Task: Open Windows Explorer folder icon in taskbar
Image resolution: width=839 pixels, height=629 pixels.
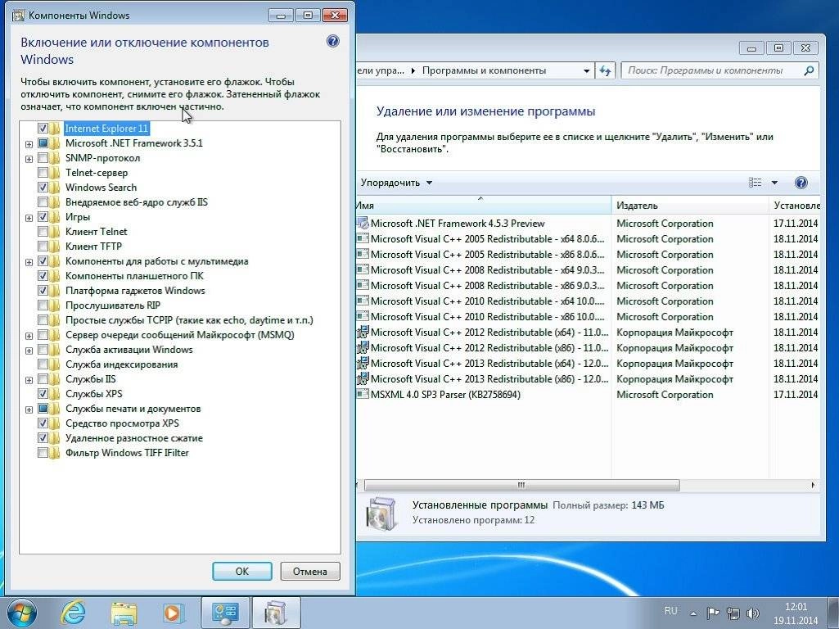Action: point(124,613)
